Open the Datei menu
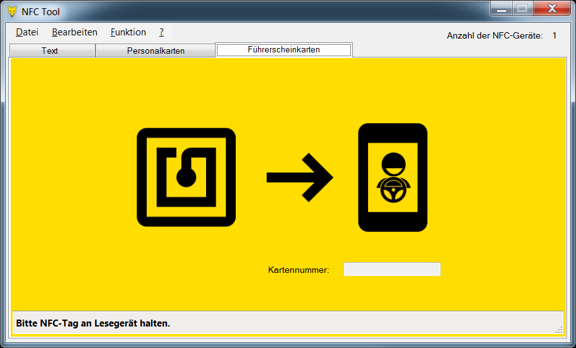Viewport: 576px width, 348px height. tap(27, 32)
